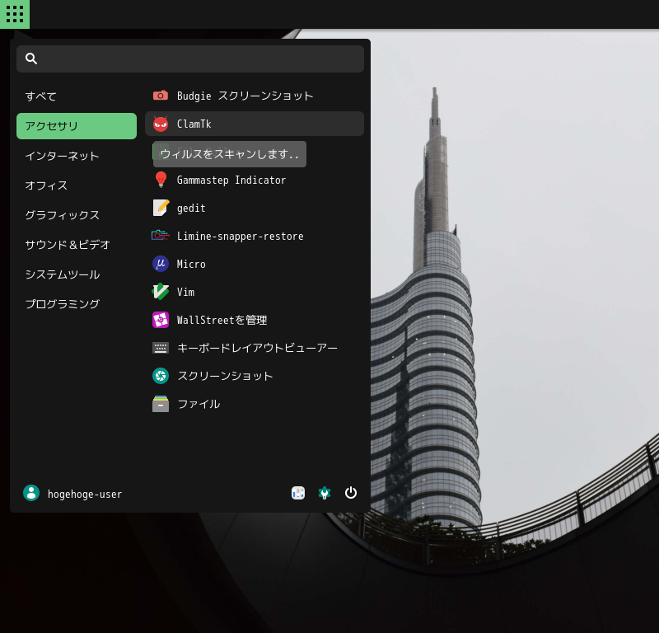Screen dimensions: 659x633
Task: Launch the gedit text editor
Action: tap(255, 208)
